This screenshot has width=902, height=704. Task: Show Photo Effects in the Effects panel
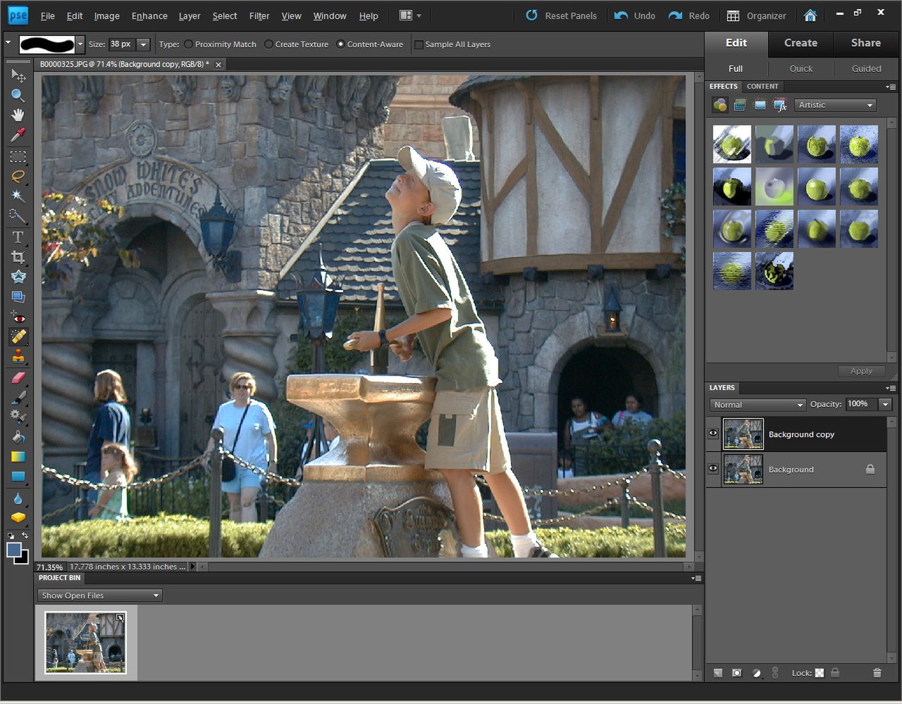(x=760, y=105)
